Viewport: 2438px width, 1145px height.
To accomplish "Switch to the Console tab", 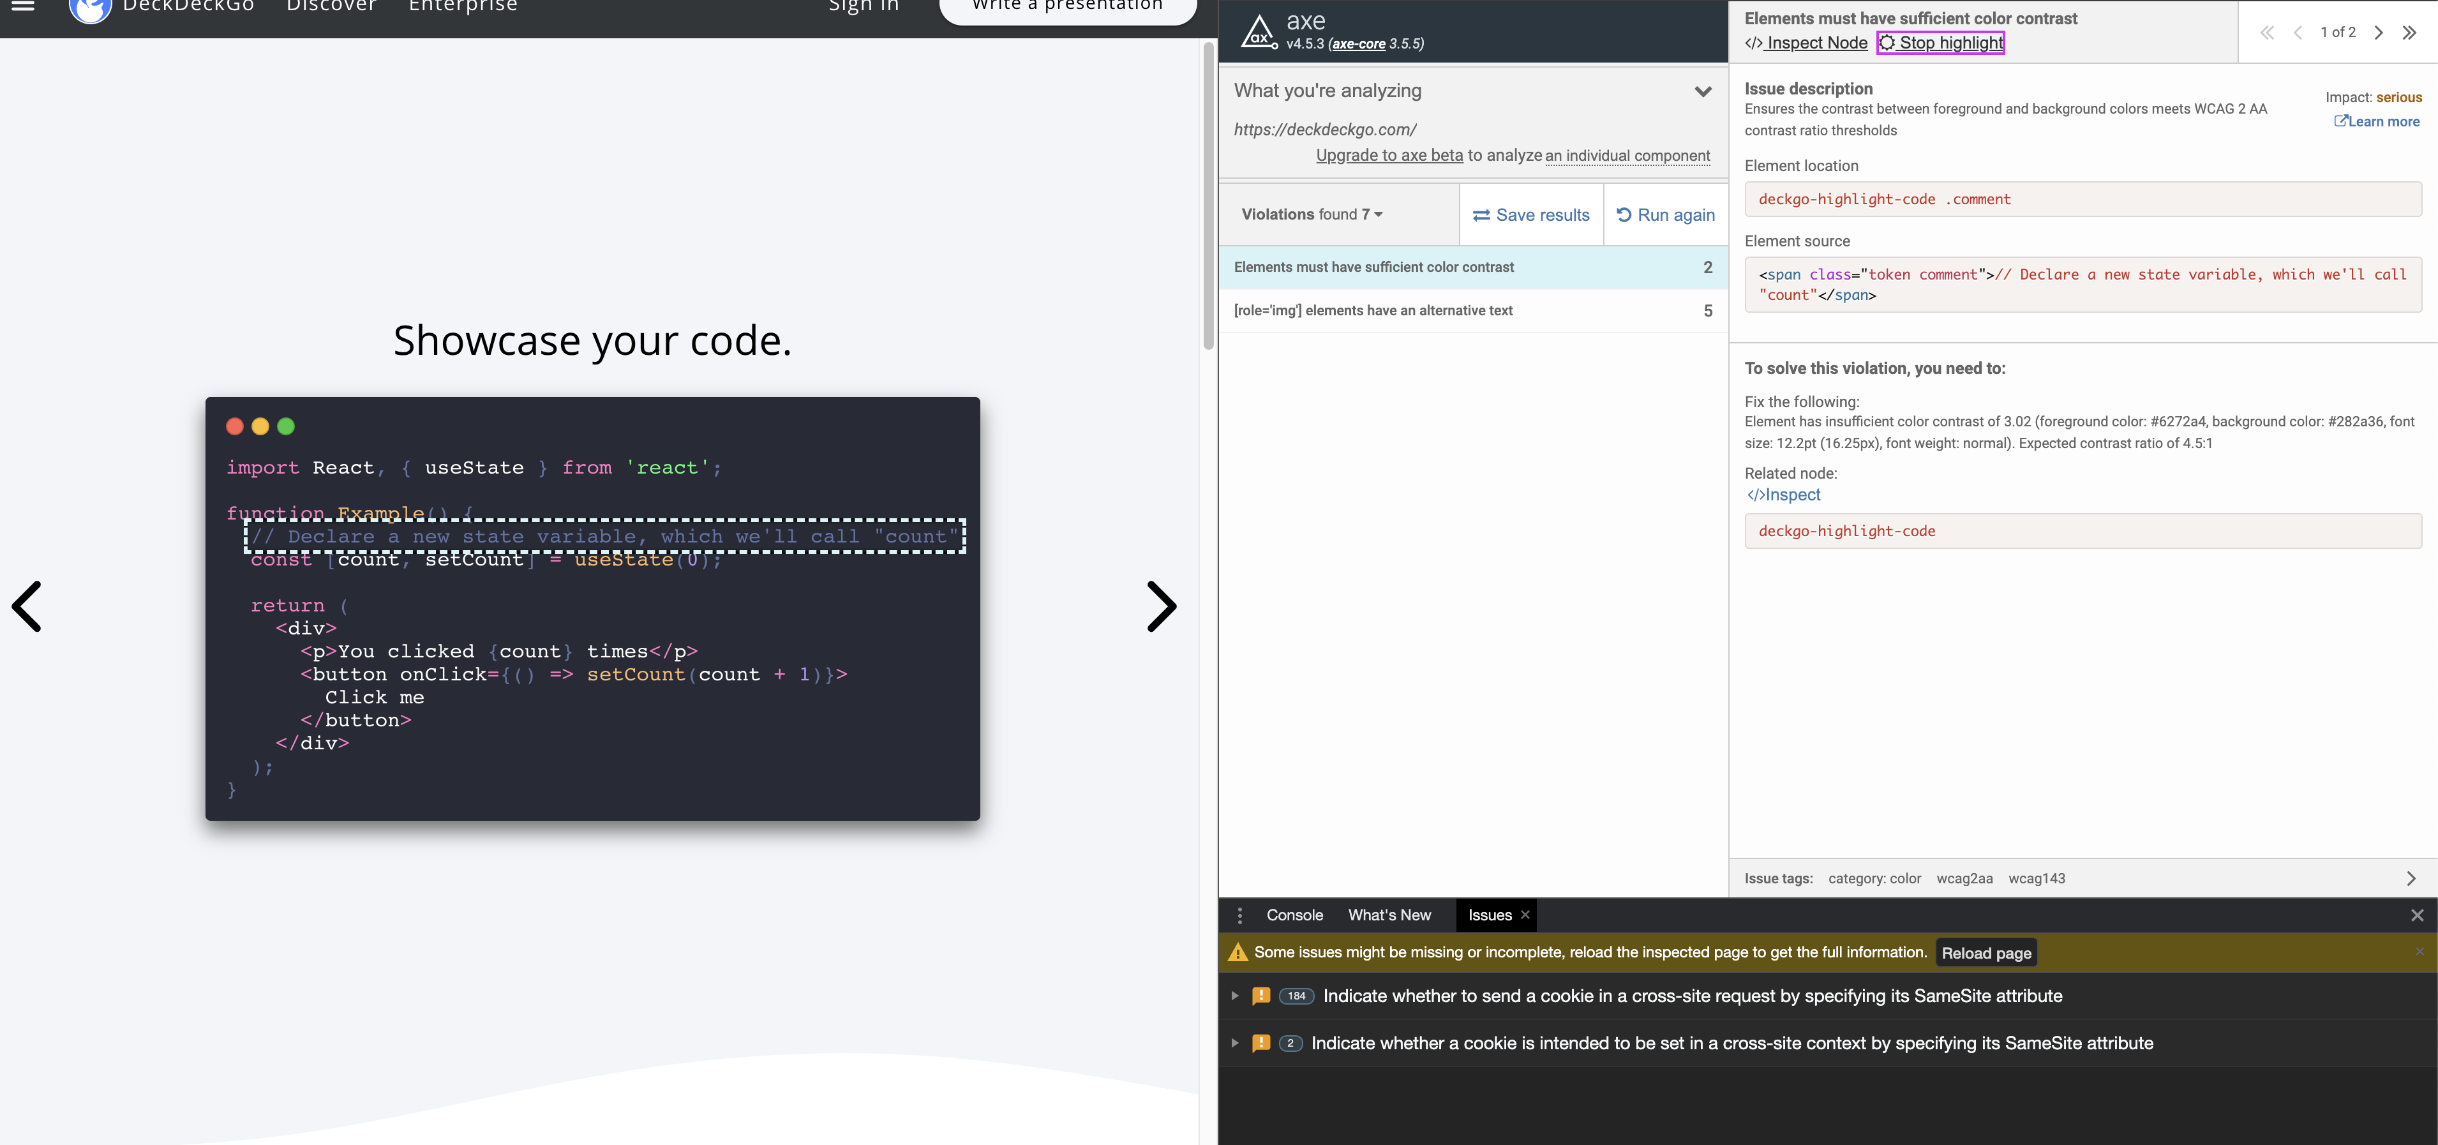I will [1294, 915].
